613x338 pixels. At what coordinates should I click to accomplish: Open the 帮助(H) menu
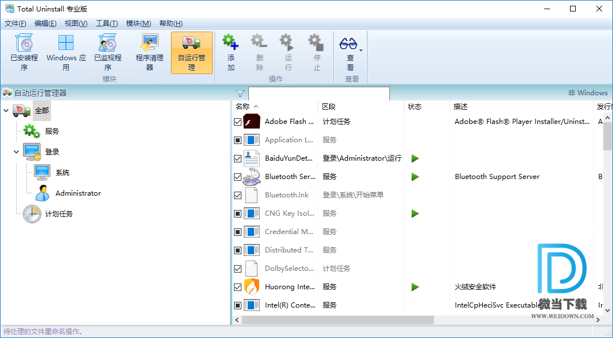(x=171, y=24)
